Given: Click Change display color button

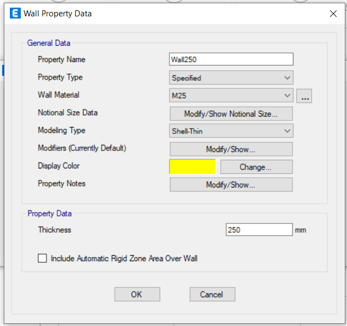Looking at the screenshot, I should pyautogui.click(x=256, y=167).
